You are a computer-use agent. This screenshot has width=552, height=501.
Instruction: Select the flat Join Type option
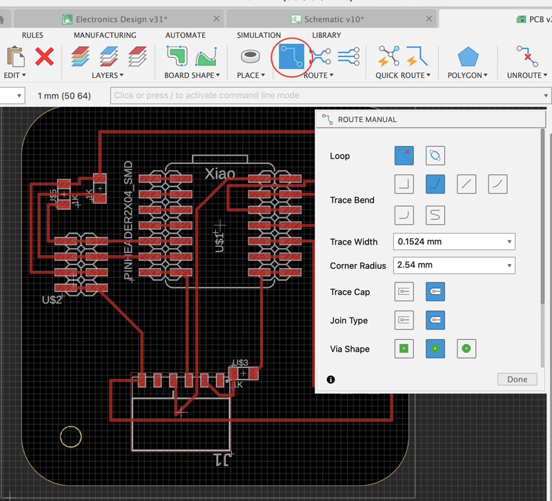click(404, 320)
